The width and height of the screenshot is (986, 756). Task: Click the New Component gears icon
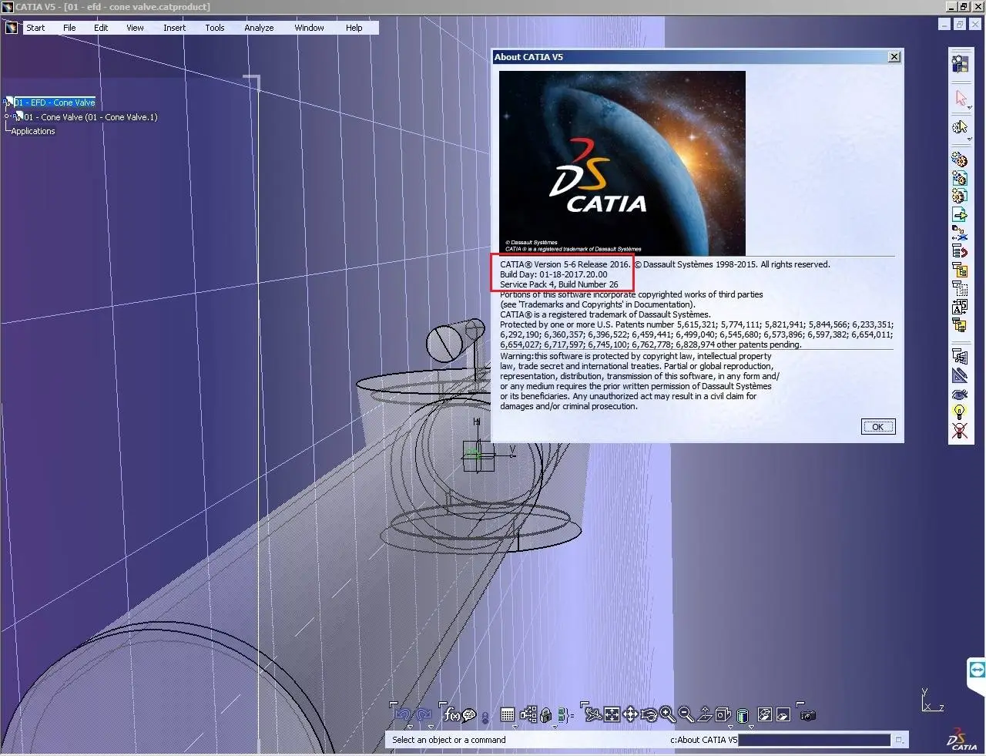pyautogui.click(x=959, y=160)
